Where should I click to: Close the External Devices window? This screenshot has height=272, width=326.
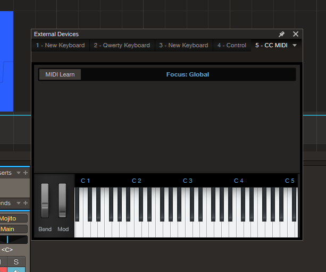296,34
